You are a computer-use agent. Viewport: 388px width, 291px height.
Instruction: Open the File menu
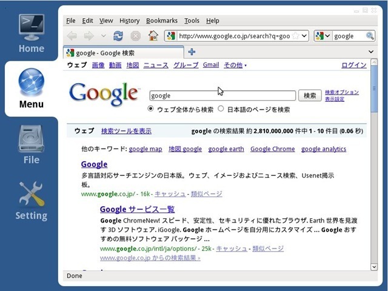click(x=71, y=21)
